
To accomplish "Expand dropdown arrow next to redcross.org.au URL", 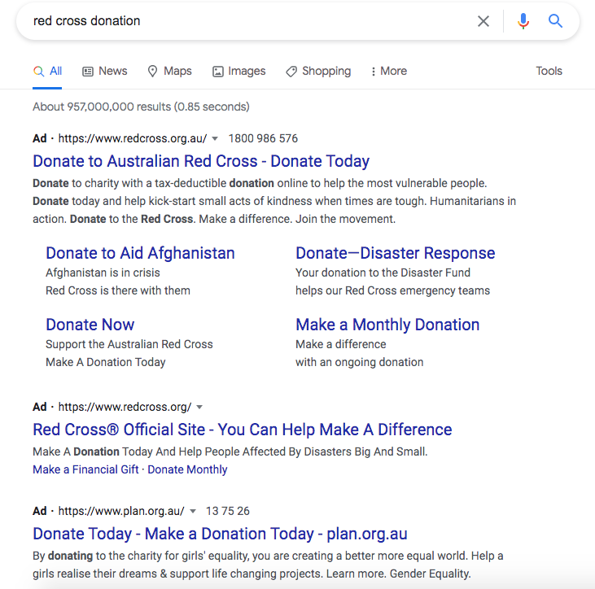I will (215, 139).
